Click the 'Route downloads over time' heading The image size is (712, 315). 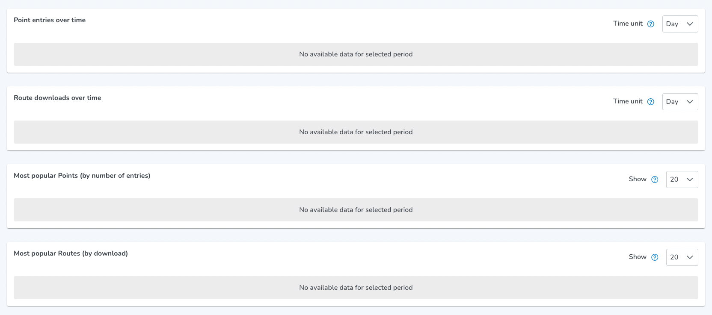tap(57, 98)
